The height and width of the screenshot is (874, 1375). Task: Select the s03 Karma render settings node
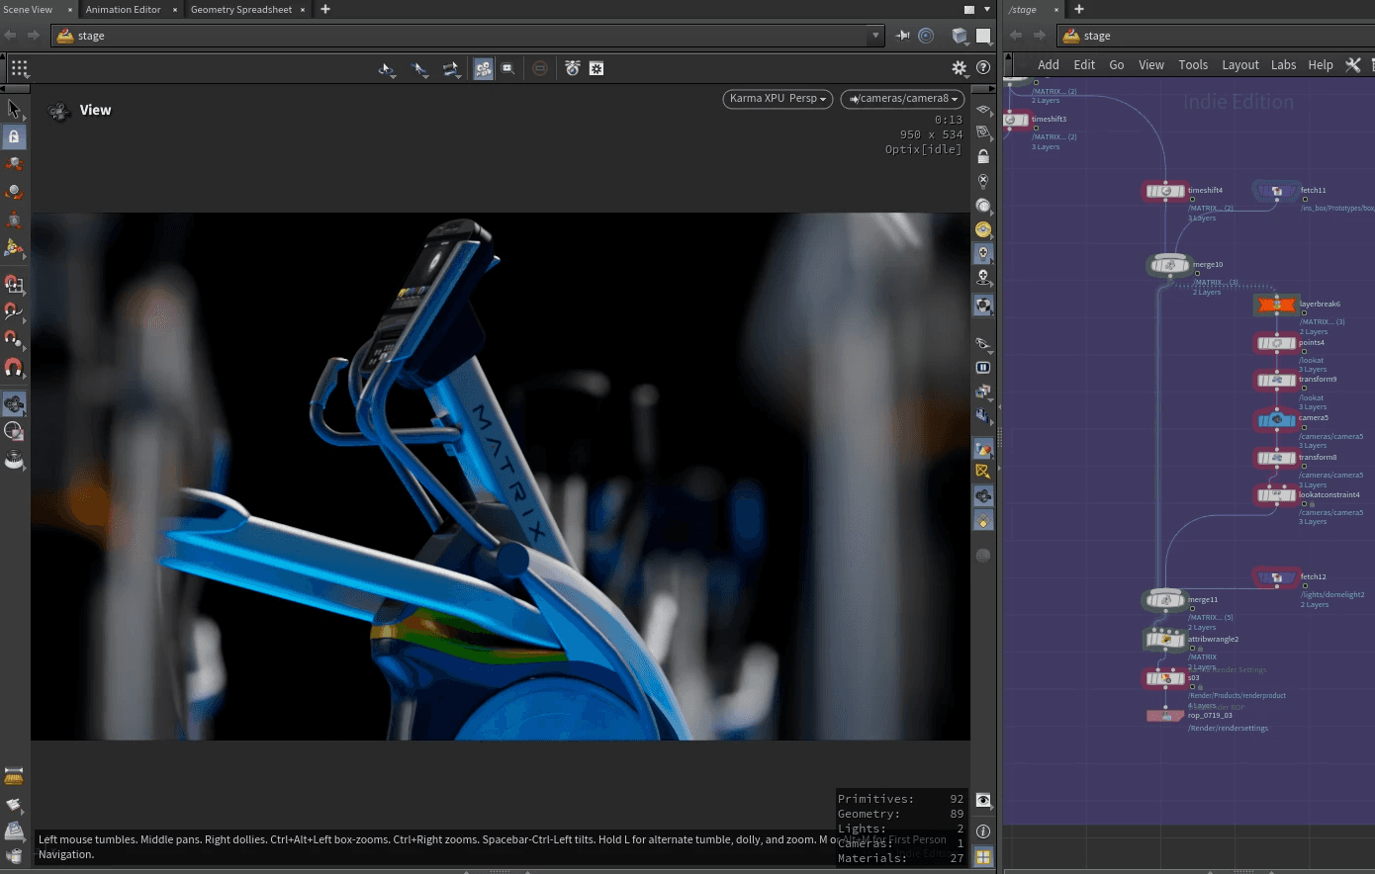1165,678
